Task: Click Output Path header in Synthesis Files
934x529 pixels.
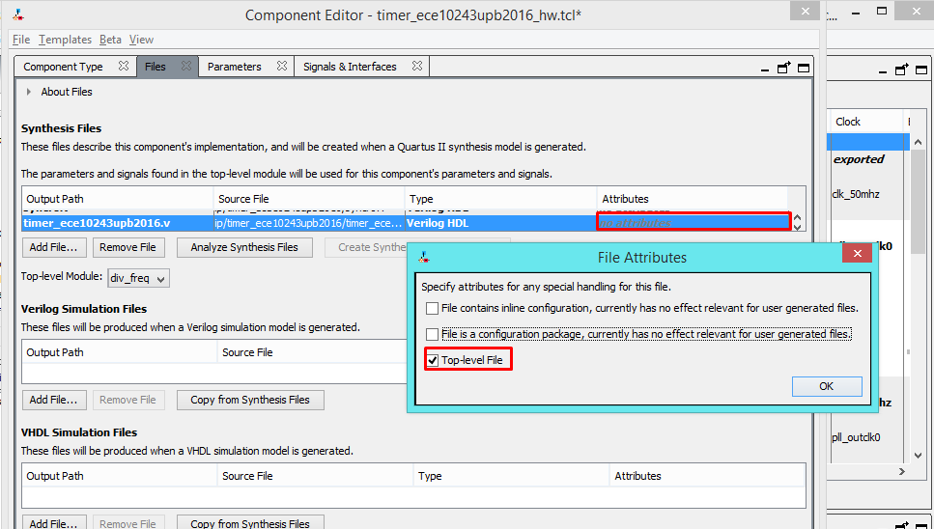Action: click(x=118, y=199)
